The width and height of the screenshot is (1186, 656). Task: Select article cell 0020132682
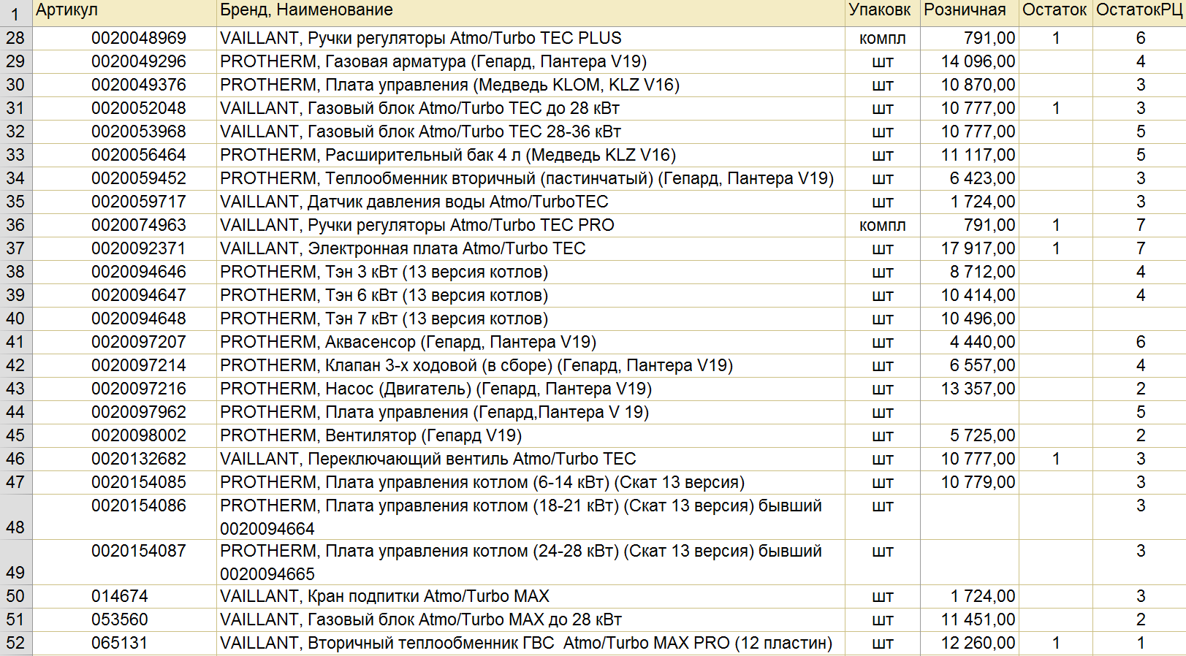point(124,459)
